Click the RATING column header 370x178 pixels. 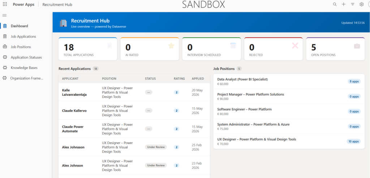[179, 79]
